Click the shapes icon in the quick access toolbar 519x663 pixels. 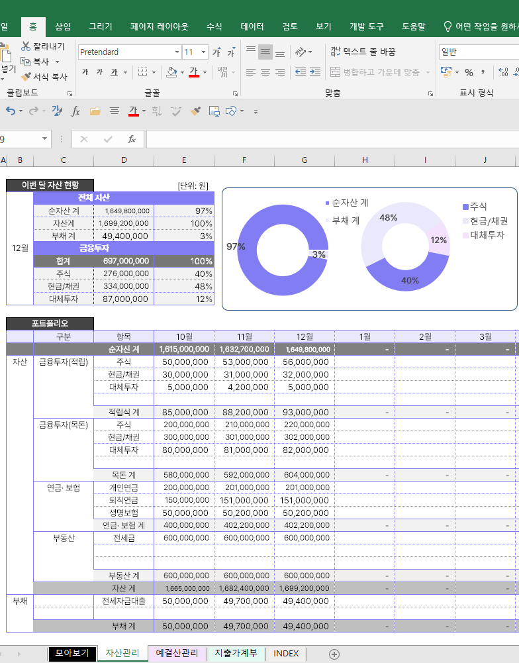231,111
